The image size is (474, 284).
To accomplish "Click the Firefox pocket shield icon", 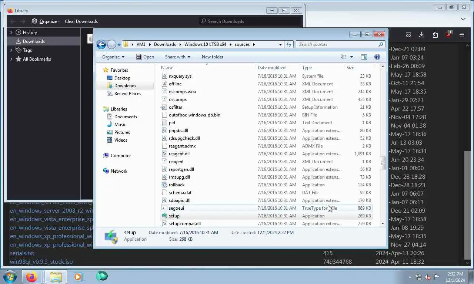I will (x=408, y=35).
